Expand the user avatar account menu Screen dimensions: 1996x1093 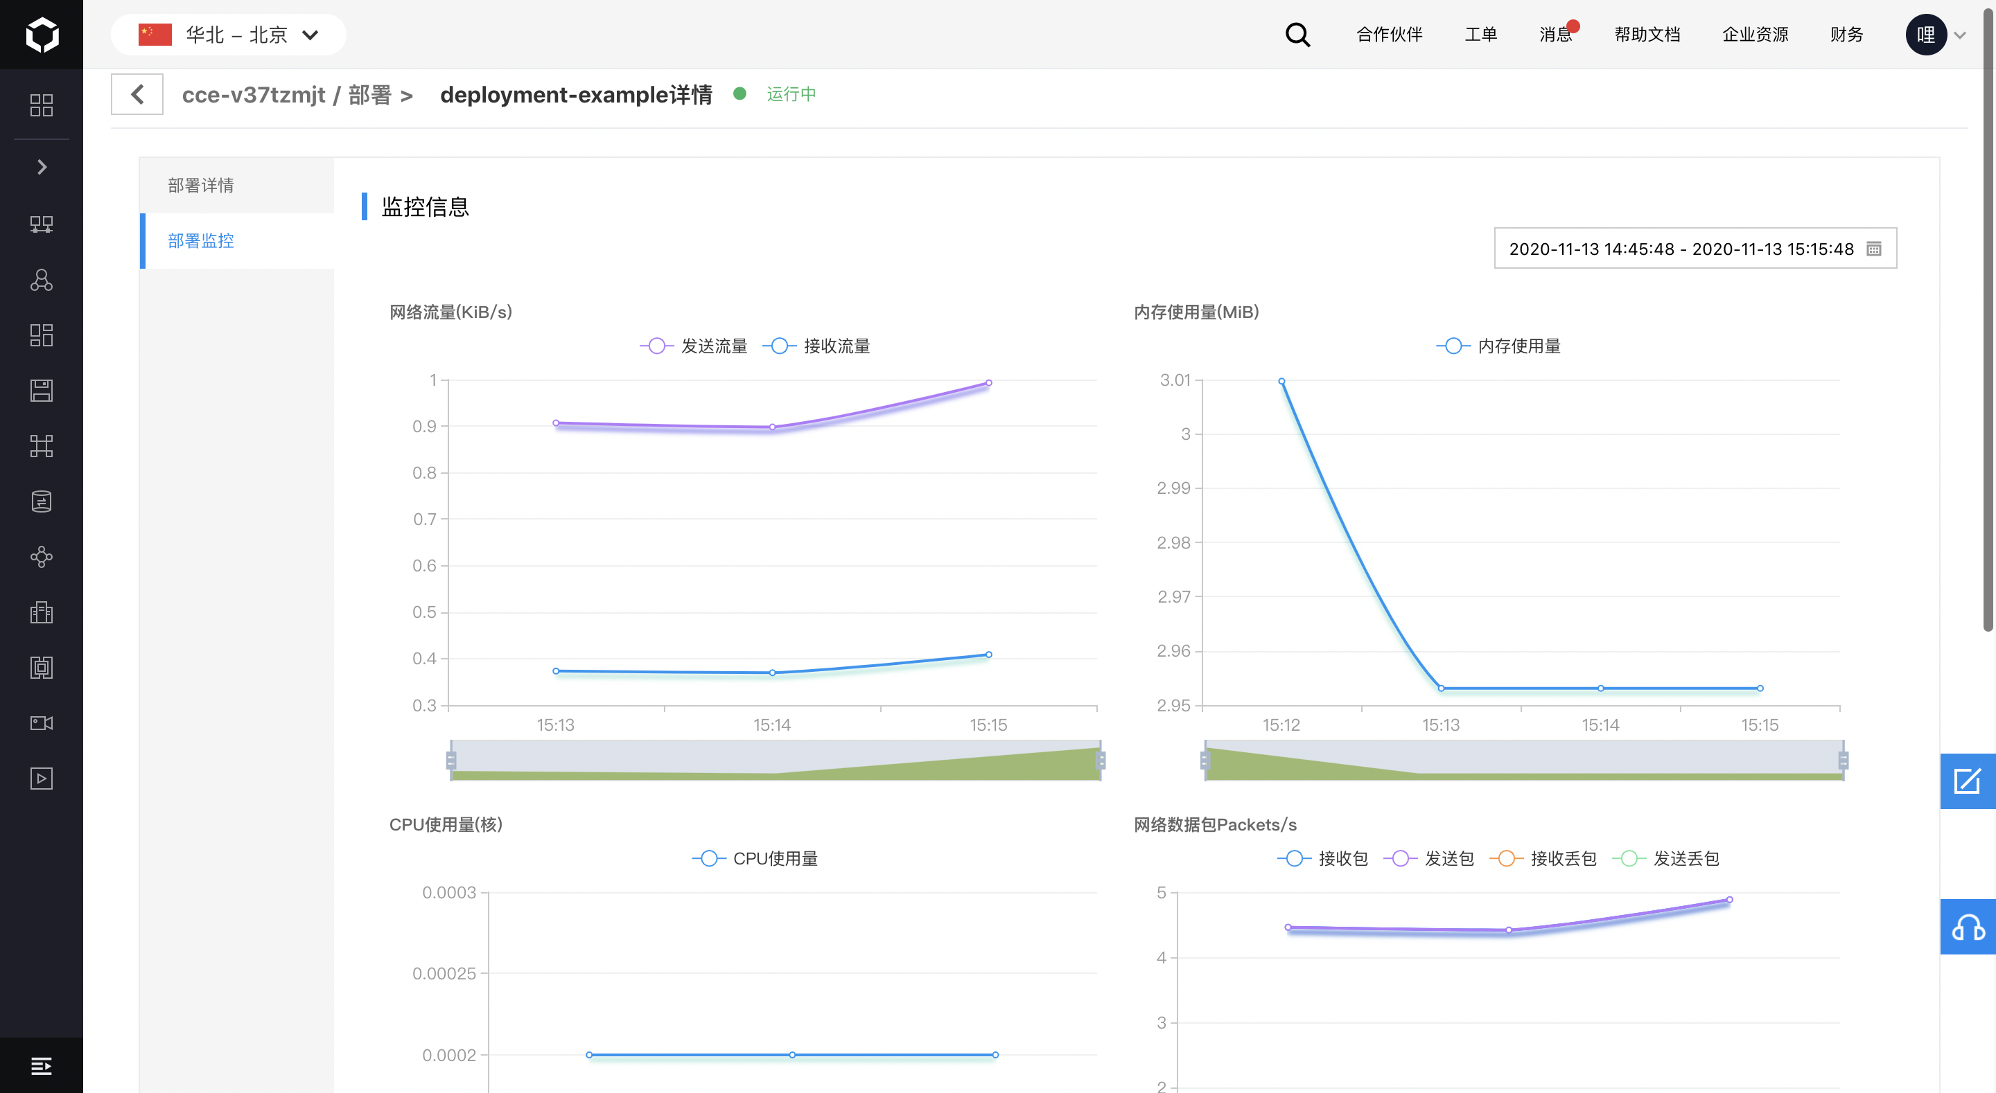point(1936,35)
